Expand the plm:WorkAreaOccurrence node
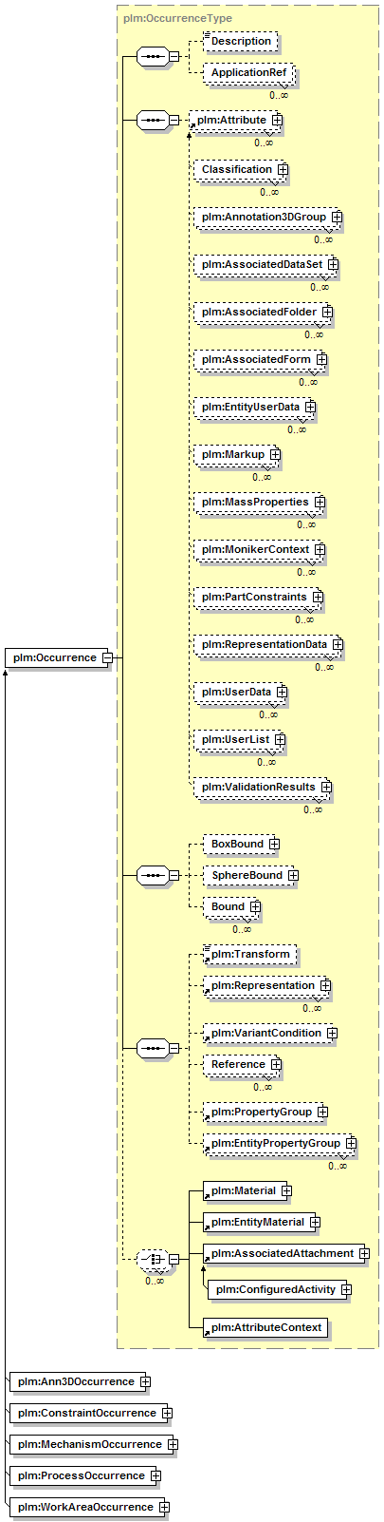The image size is (384, 1522). coord(164,1507)
